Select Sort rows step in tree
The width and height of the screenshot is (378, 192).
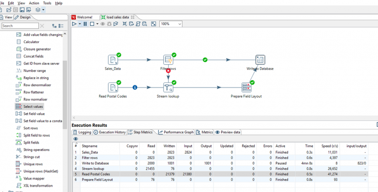pyautogui.click(x=31, y=128)
